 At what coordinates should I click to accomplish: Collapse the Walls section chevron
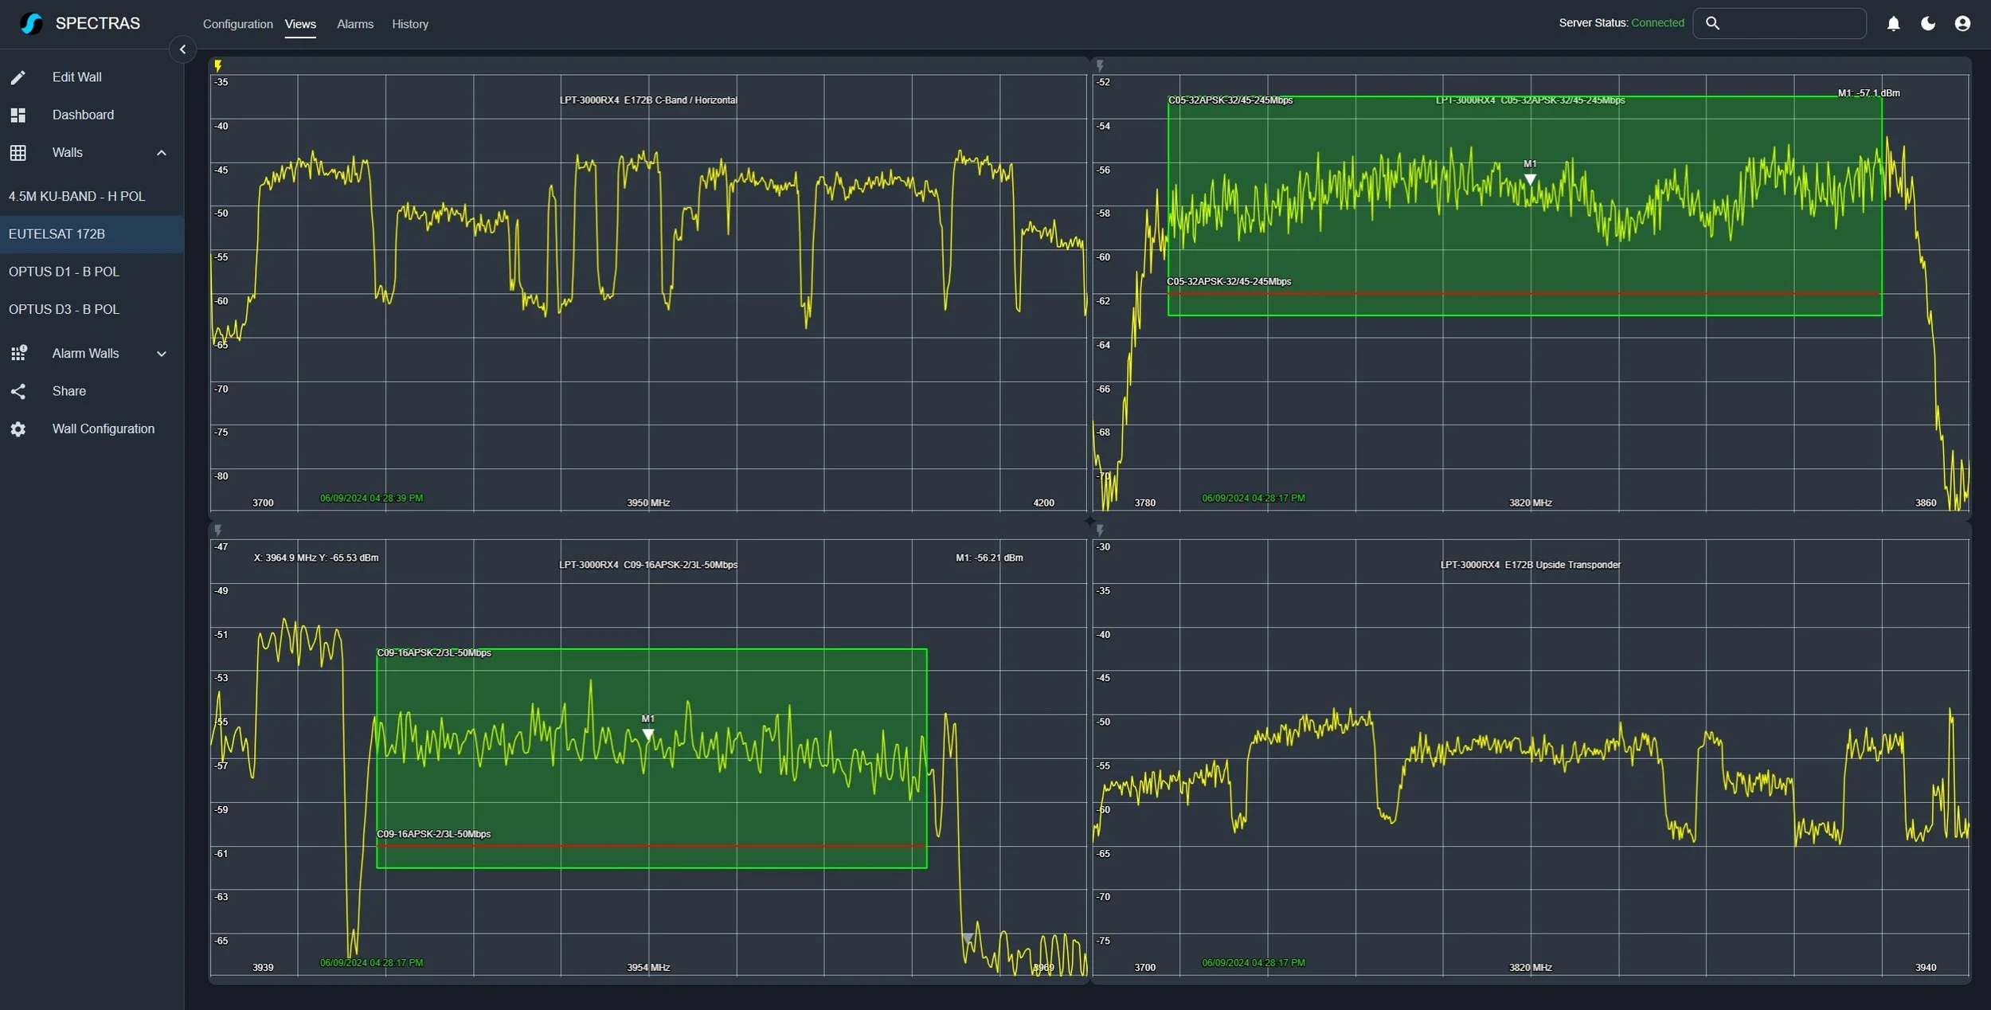point(162,153)
